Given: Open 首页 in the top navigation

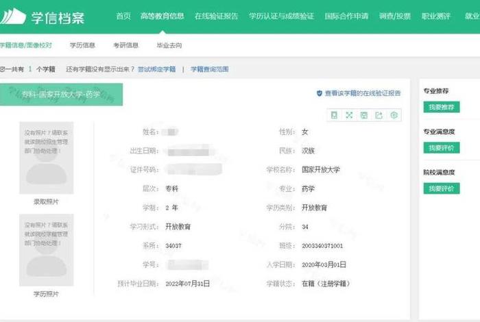Looking at the screenshot, I should [123, 16].
